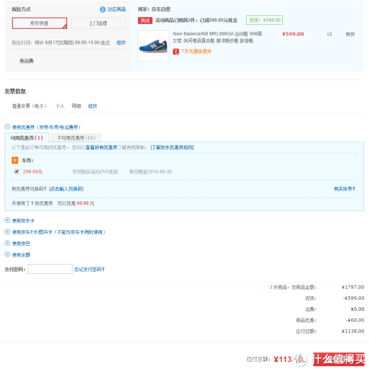Click 普通发票（电子） invoice type text
The image size is (369, 370).
click(30, 106)
